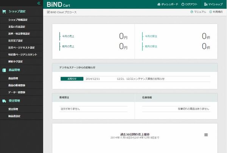This screenshot has width=227, height=153.
Task: Click the 新規受注 panel heading
Action: point(64,98)
